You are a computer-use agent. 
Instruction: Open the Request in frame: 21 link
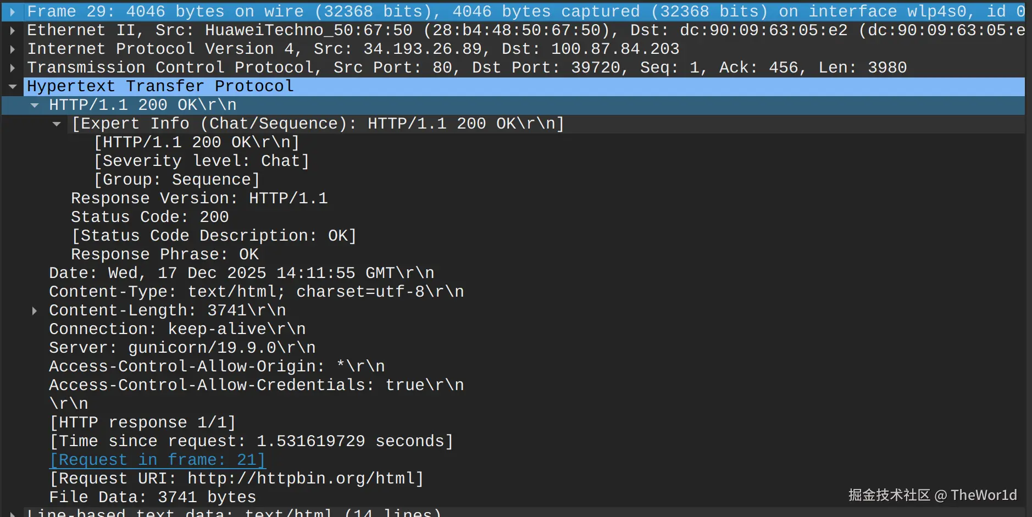click(x=158, y=460)
